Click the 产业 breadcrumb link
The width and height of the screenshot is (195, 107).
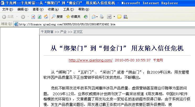point(63,32)
